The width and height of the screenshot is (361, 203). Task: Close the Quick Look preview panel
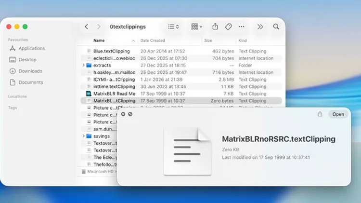[x=123, y=114]
